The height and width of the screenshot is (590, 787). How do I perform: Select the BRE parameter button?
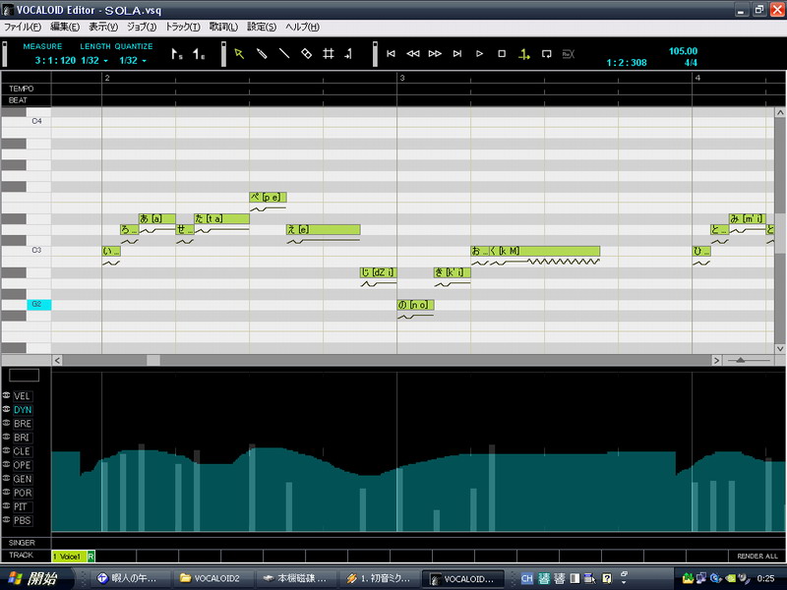click(22, 424)
